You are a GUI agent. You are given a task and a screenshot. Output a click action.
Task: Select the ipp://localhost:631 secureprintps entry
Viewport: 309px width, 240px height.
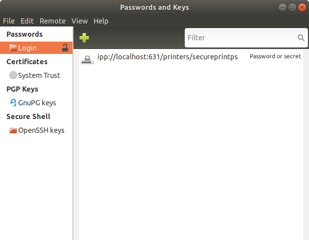click(167, 57)
